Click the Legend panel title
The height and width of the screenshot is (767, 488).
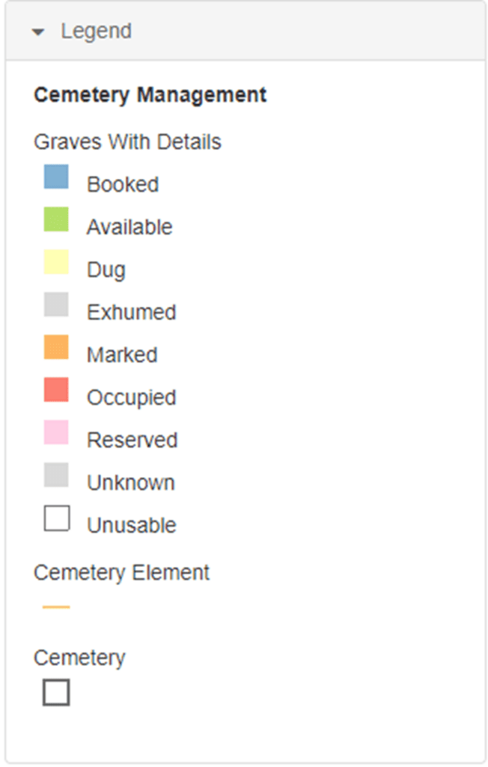97,31
